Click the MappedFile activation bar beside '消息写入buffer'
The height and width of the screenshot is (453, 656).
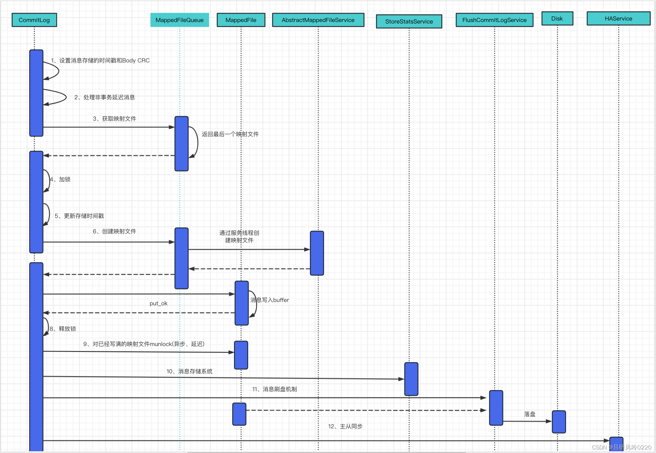click(x=242, y=303)
